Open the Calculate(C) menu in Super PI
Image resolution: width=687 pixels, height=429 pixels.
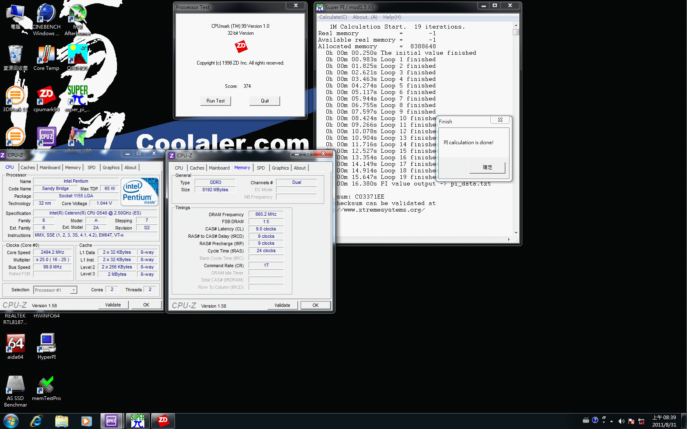point(333,17)
